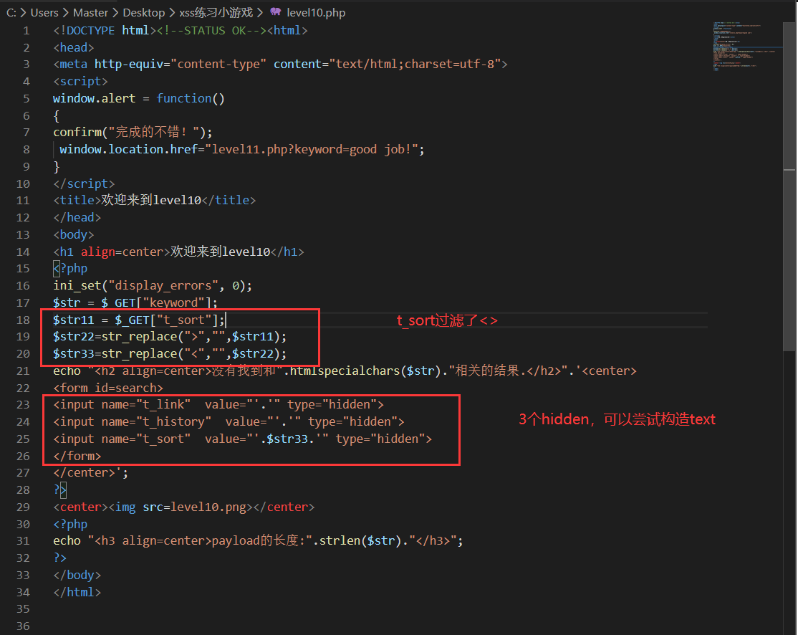Click the "level11.php?keyword=good job!" string
Image resolution: width=798 pixels, height=635 pixels.
[x=311, y=149]
